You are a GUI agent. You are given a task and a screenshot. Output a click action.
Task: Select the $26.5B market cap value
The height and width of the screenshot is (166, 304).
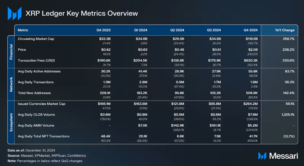click(178, 39)
